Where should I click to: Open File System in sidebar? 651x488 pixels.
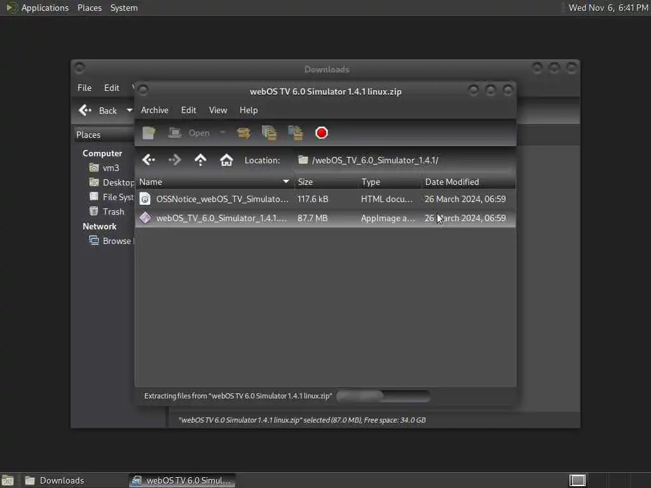(x=111, y=197)
